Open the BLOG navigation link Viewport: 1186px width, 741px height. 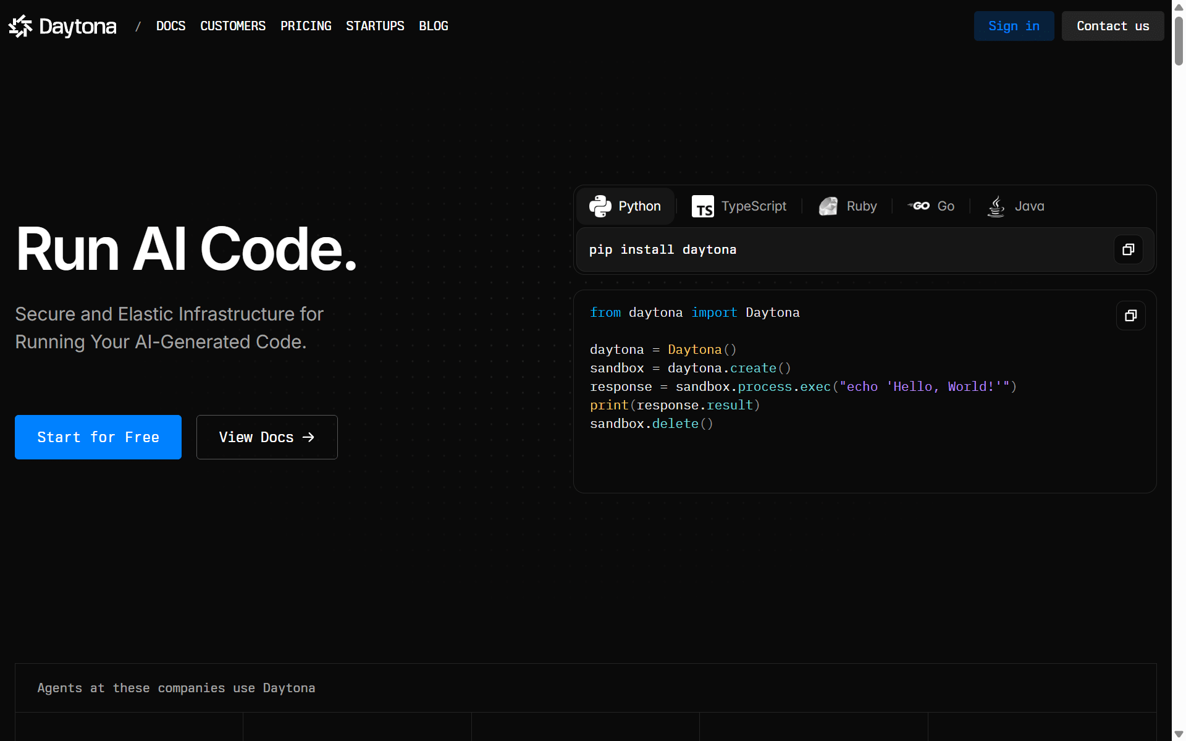[x=434, y=26]
